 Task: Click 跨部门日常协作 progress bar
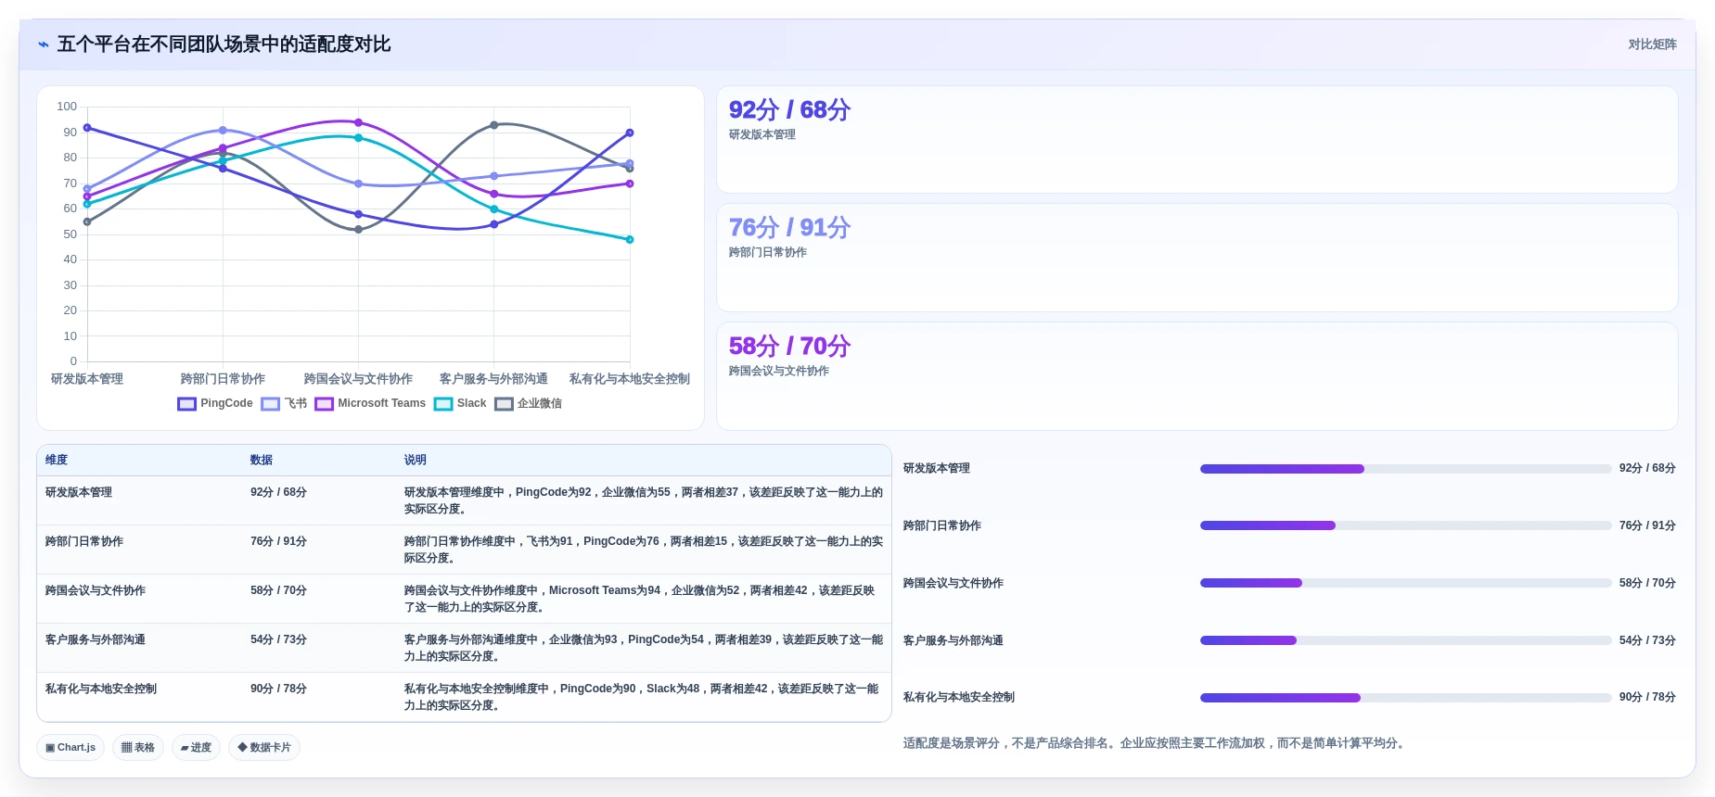point(1405,525)
